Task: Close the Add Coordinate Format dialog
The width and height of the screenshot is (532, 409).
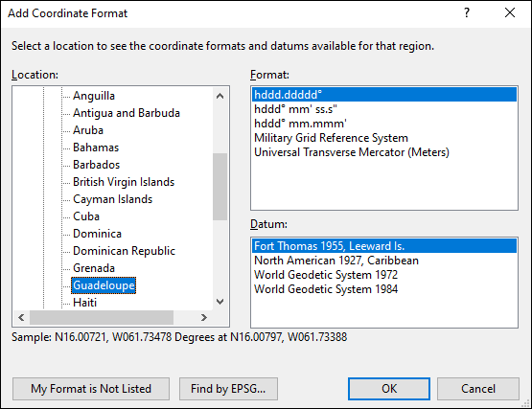Action: point(510,13)
